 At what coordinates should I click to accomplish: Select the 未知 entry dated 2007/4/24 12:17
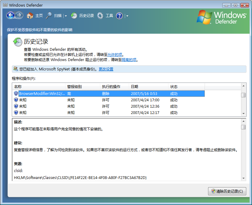[x=109, y=112]
